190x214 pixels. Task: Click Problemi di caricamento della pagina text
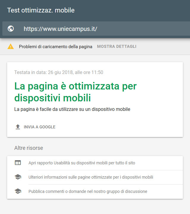56,47
